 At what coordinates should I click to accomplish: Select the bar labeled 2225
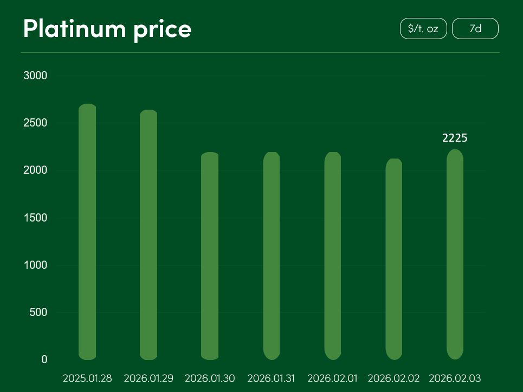coord(455,254)
